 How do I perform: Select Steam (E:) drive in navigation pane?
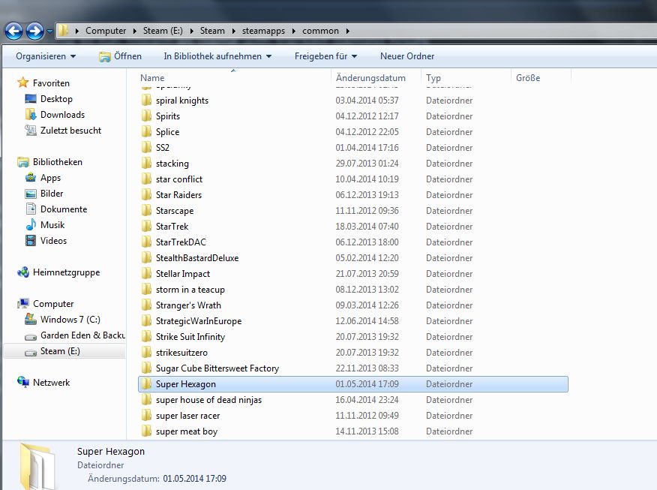[x=60, y=351]
